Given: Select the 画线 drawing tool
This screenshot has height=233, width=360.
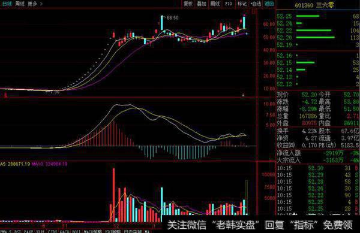Looking at the screenshot, I should coord(215,4).
